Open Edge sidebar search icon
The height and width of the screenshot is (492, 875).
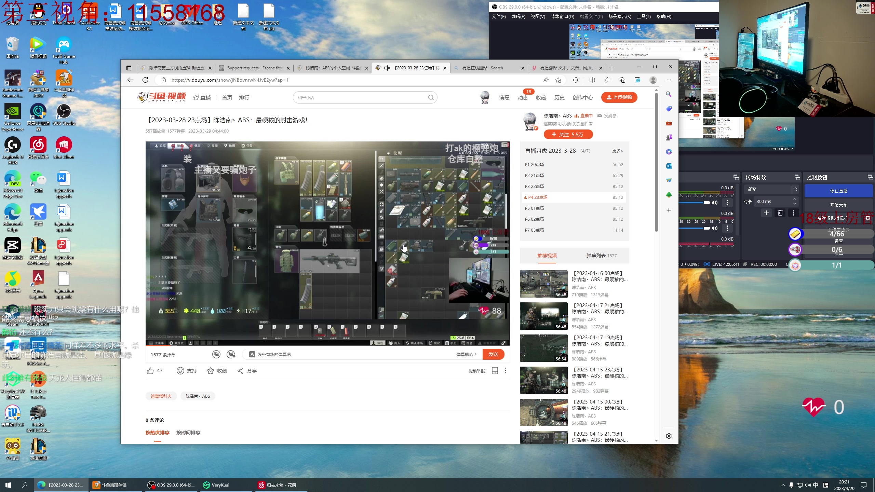pos(669,94)
